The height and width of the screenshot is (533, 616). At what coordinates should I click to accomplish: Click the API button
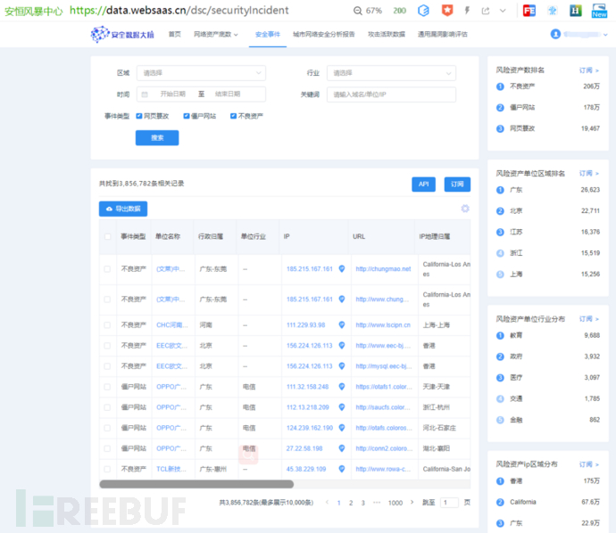pyautogui.click(x=423, y=184)
